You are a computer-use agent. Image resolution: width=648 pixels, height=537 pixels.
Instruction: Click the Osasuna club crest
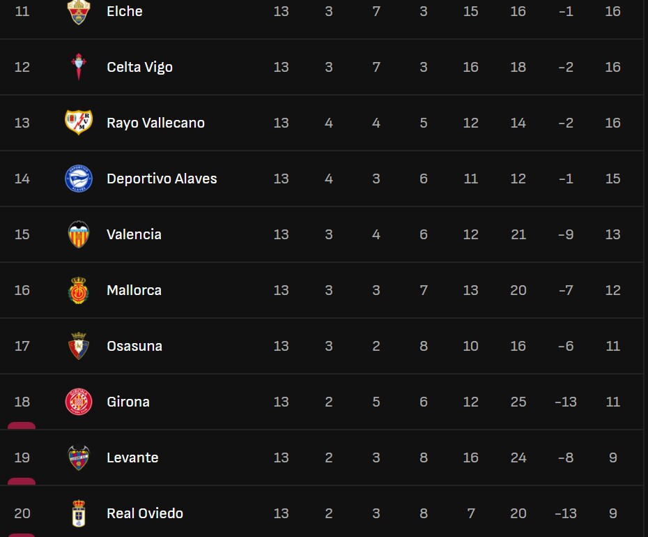tap(79, 346)
